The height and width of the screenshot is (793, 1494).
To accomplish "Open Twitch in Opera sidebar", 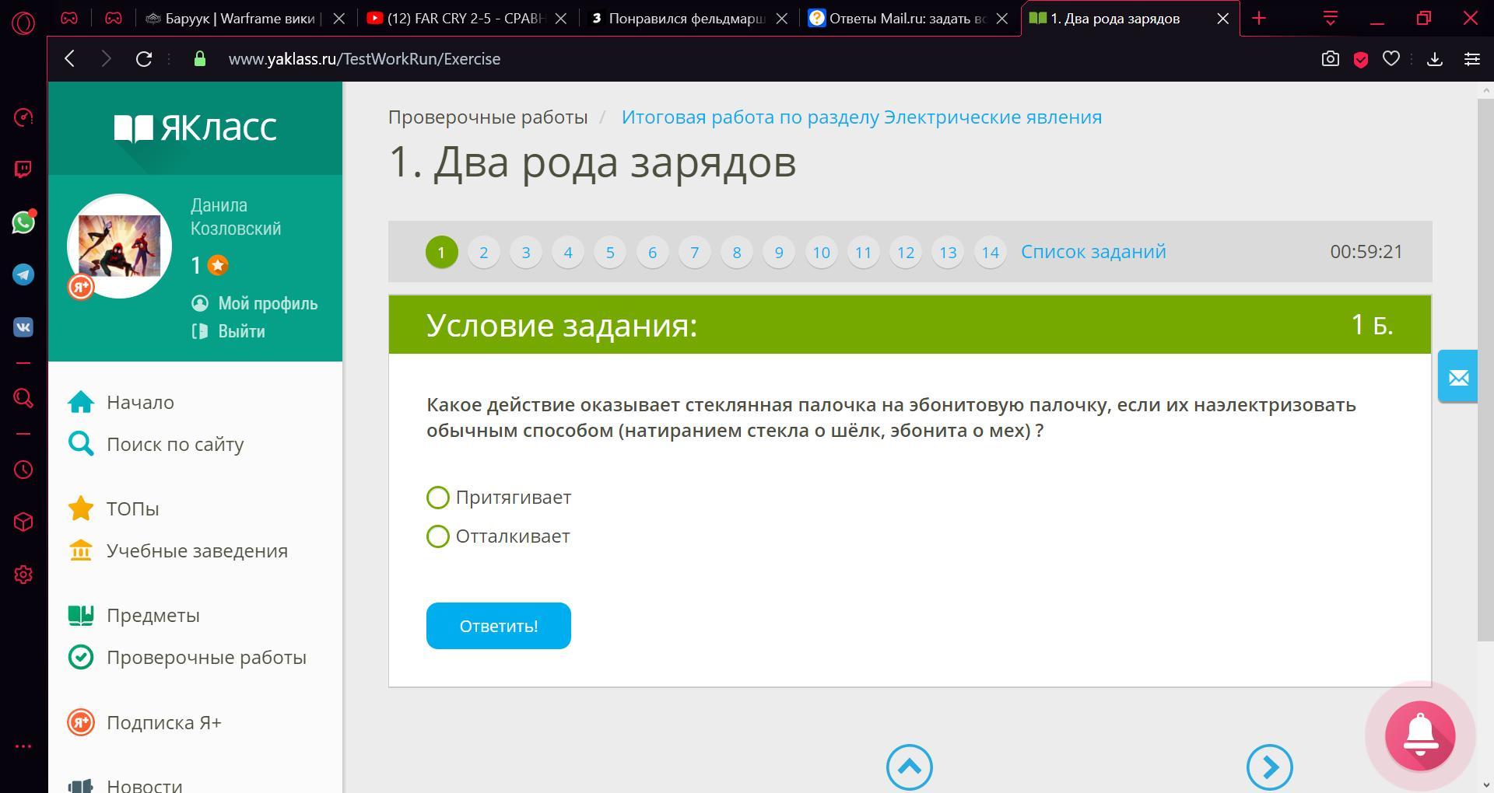I will coord(23,169).
